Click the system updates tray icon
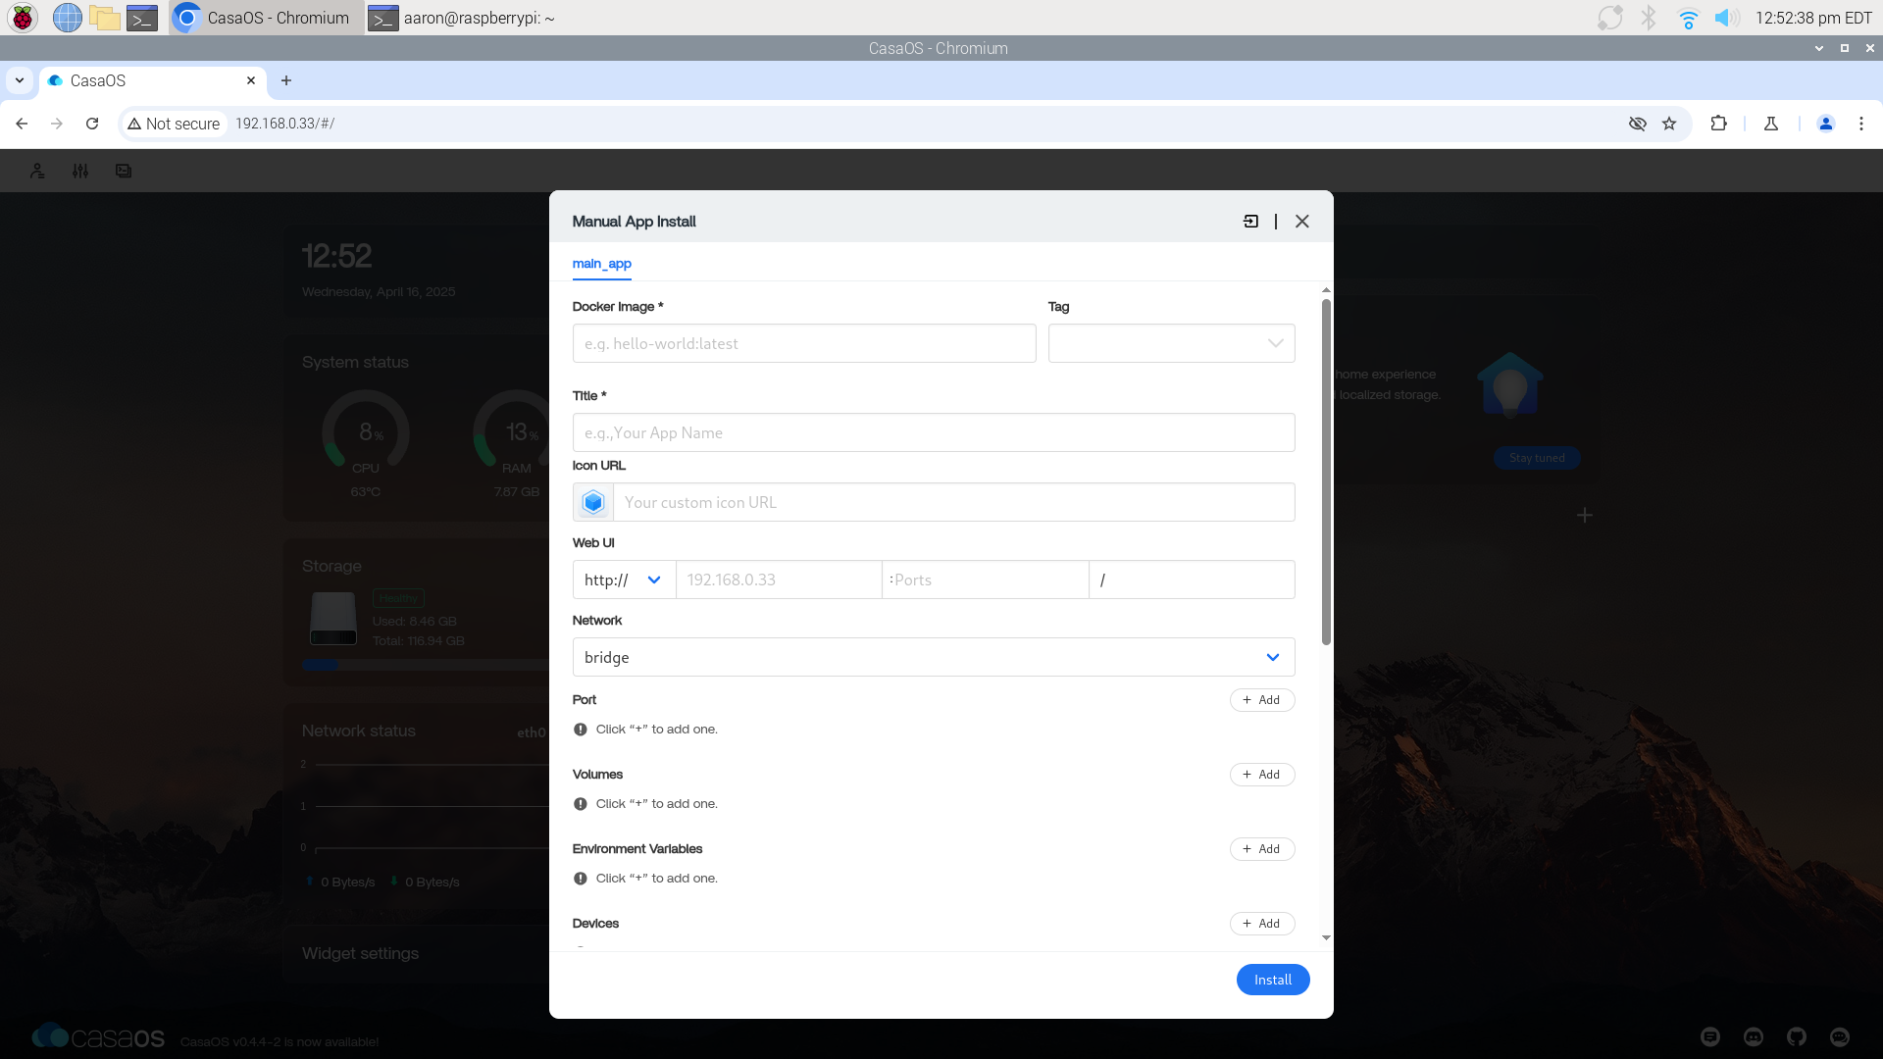 tap(1609, 18)
